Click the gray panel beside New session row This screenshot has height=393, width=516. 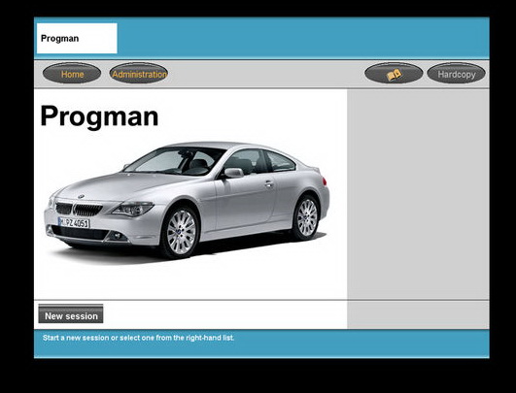(418, 314)
